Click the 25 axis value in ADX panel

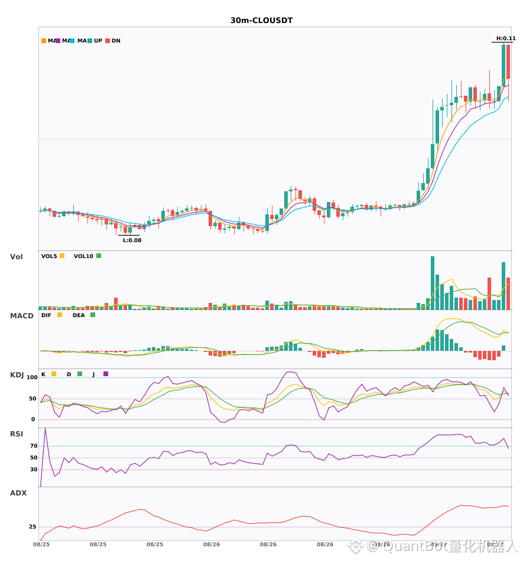coord(33,527)
